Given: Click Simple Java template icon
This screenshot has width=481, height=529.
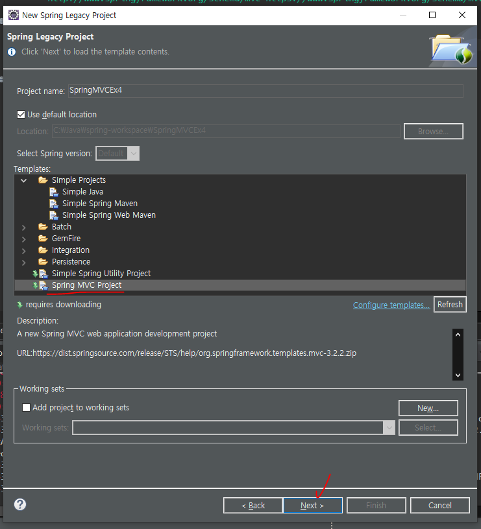Looking at the screenshot, I should click(x=54, y=192).
